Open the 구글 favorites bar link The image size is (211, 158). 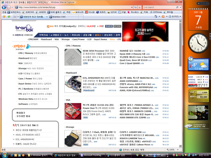(122, 12)
